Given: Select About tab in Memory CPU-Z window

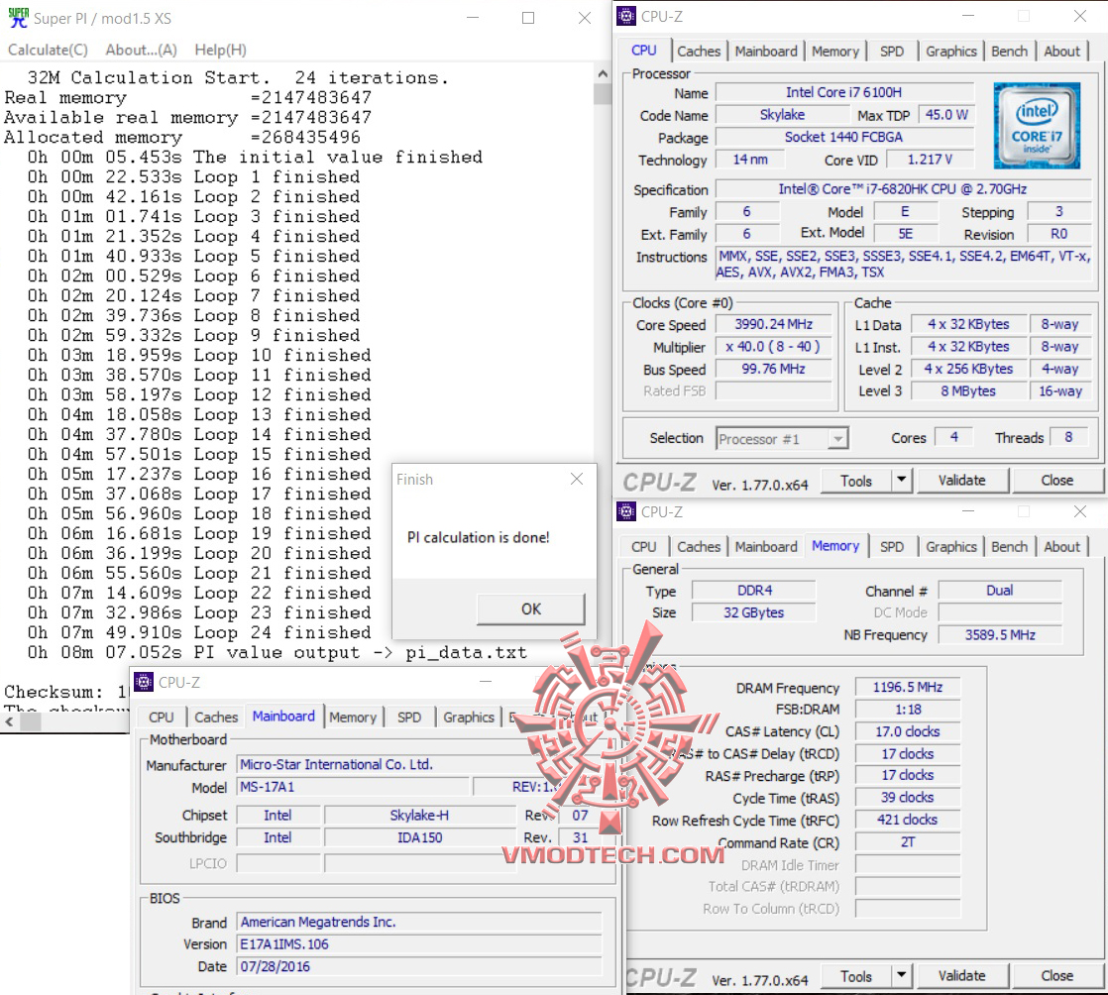Looking at the screenshot, I should point(1061,546).
